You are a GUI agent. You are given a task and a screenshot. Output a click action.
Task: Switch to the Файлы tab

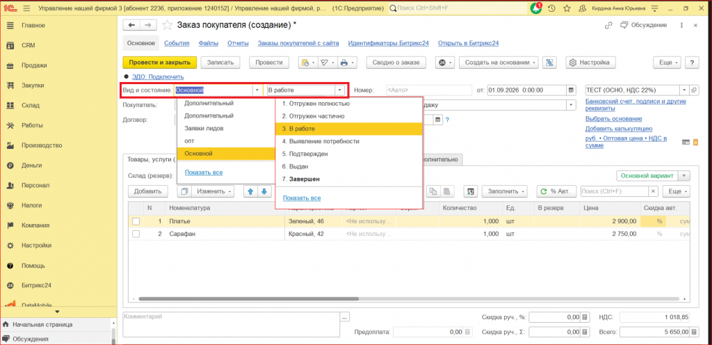click(209, 43)
